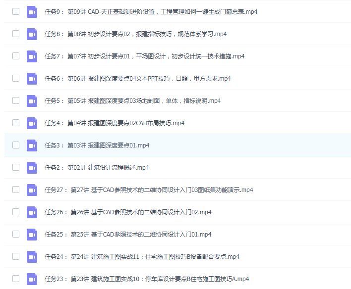Open file 第05讲 报建图深度要点03场地剖面
Viewport: 351px width, 289px height.
point(133,101)
